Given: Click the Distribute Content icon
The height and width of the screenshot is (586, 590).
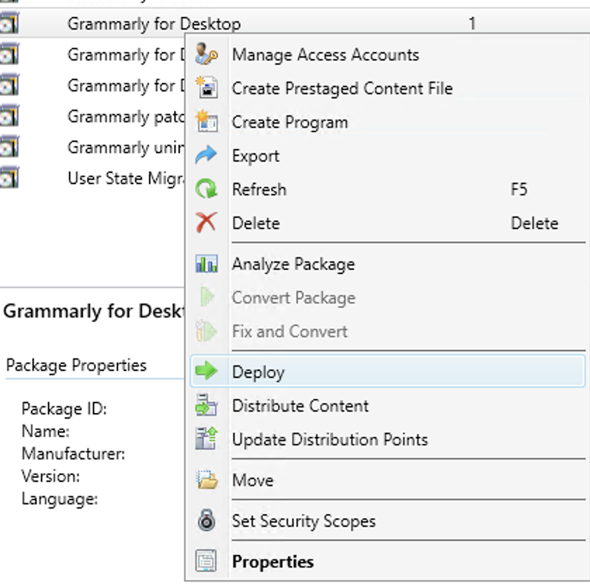Looking at the screenshot, I should (x=206, y=406).
